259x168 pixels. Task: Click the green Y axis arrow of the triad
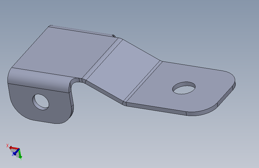tap(20, 154)
